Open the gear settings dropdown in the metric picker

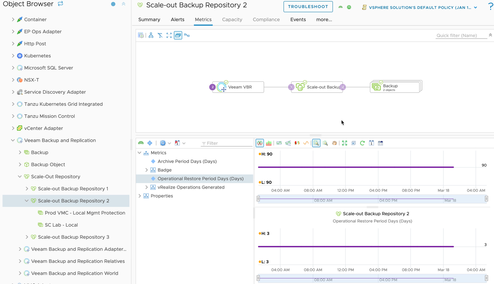point(165,143)
